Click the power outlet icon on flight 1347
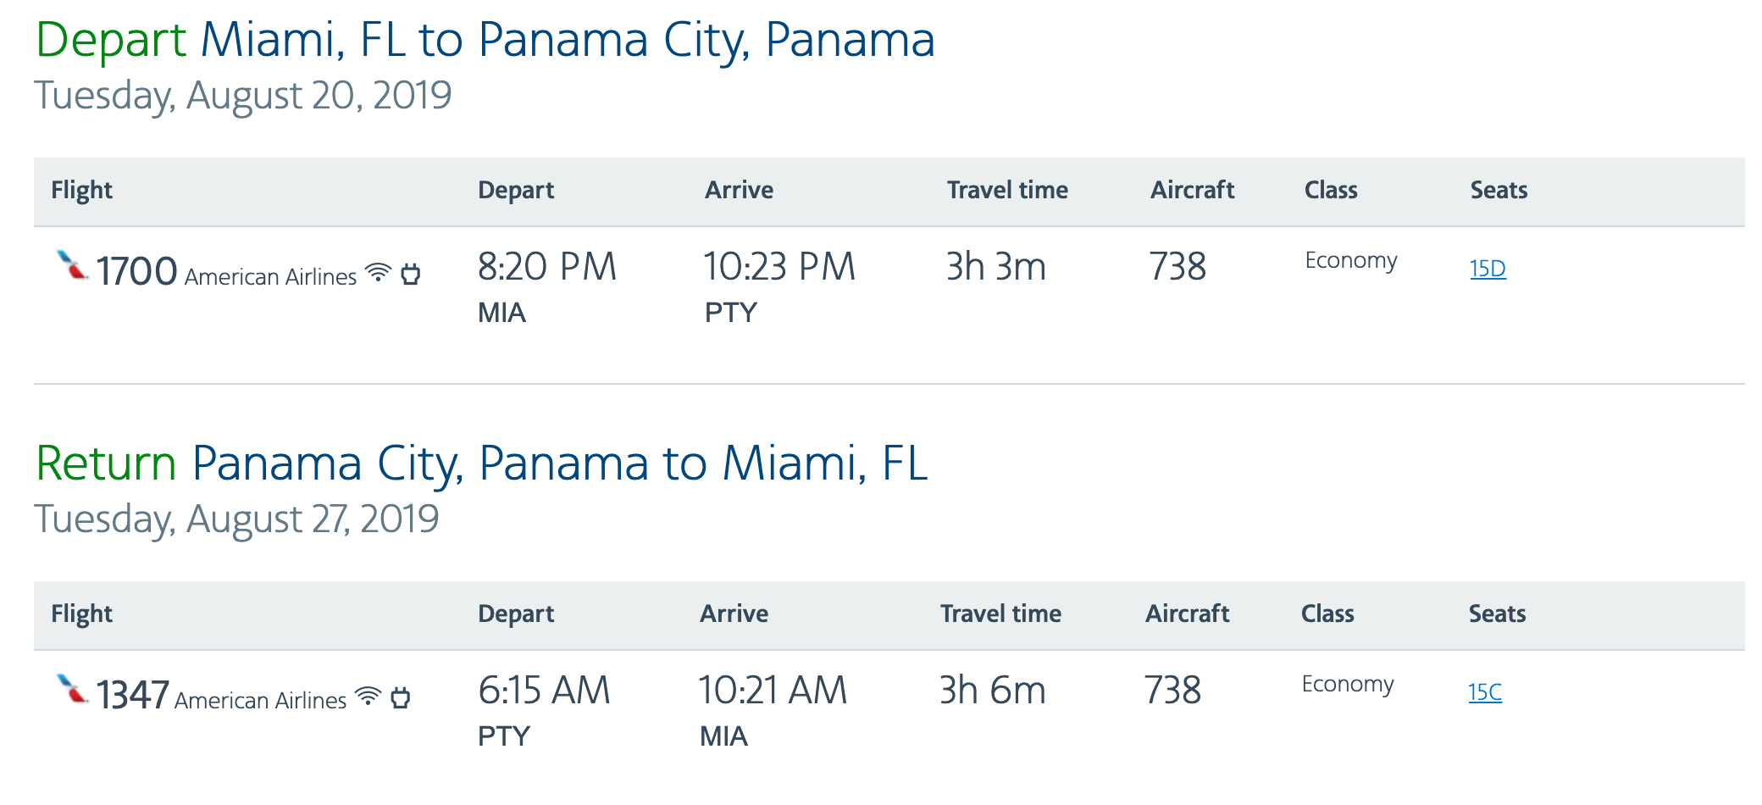1762x805 pixels. click(x=401, y=697)
